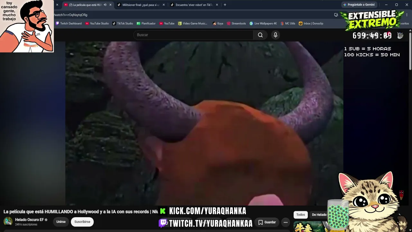Open the Helado Oscuro EF channel name

[29, 220]
